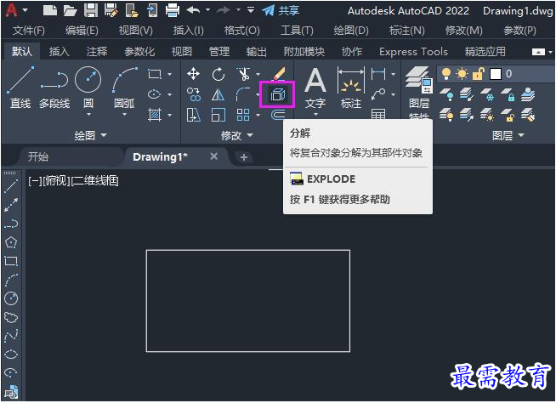
Task: Click the [俯视] view control label
Action: tap(56, 181)
